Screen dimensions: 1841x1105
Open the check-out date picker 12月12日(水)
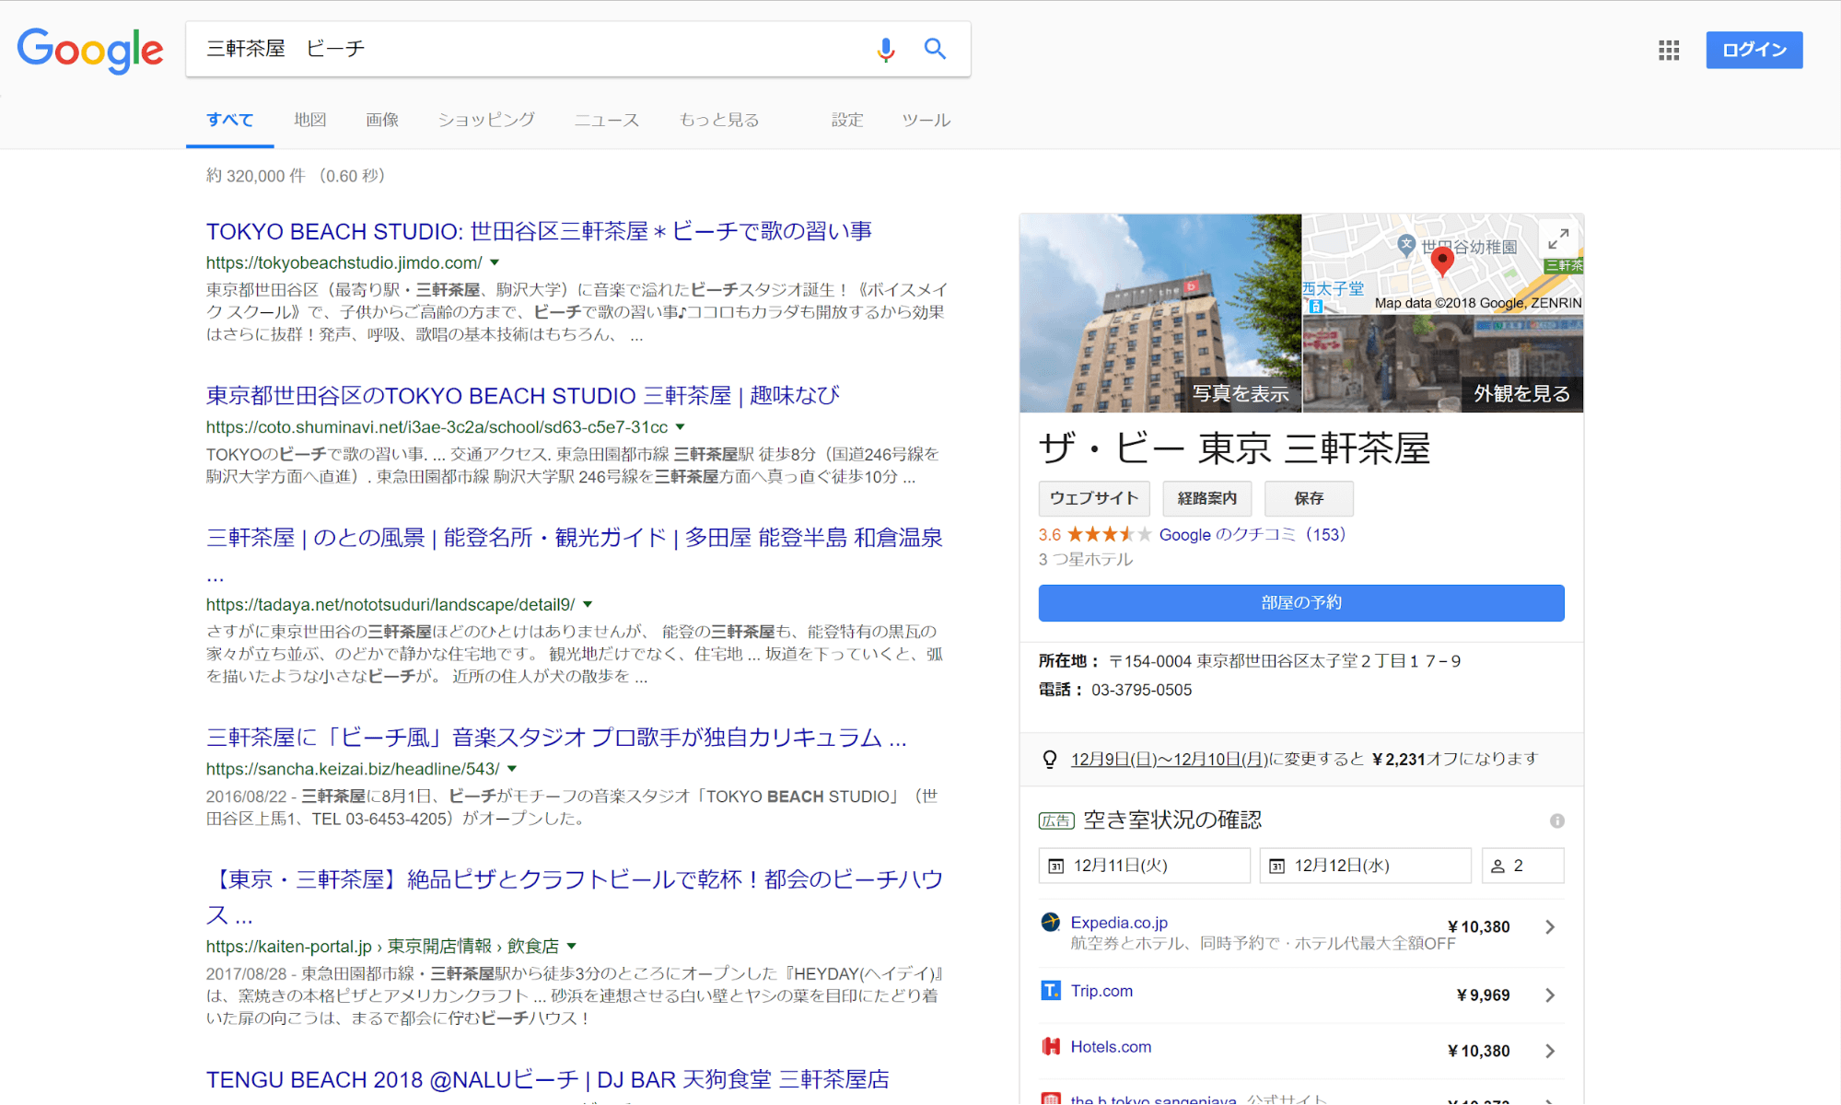(x=1366, y=866)
